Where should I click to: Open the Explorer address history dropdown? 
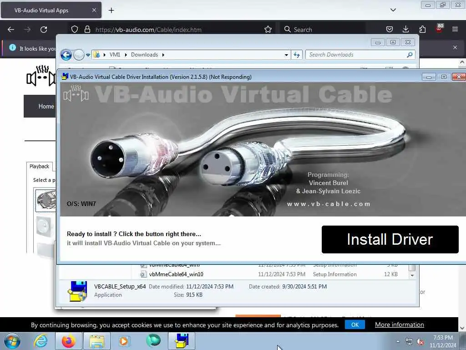click(x=286, y=55)
